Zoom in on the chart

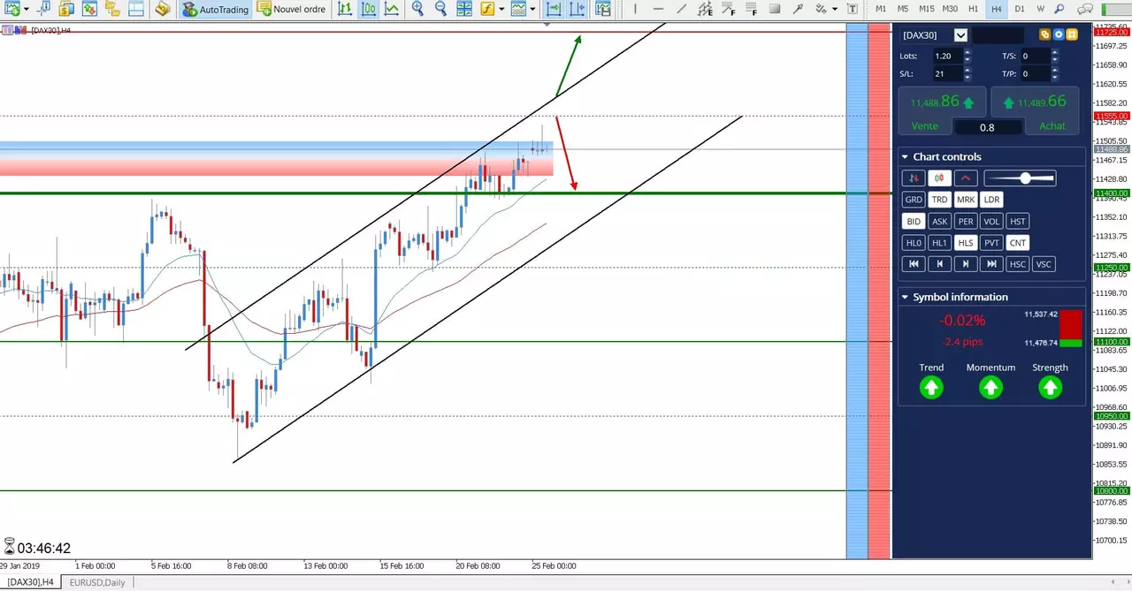417,10
